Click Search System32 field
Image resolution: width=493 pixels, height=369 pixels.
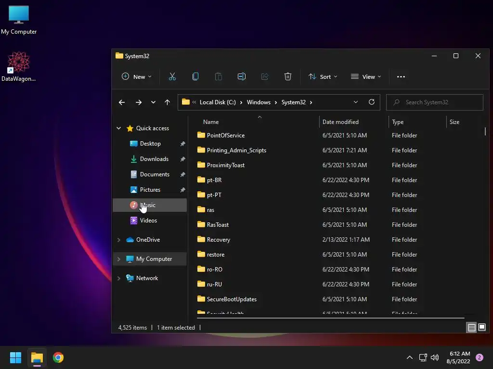[435, 102]
